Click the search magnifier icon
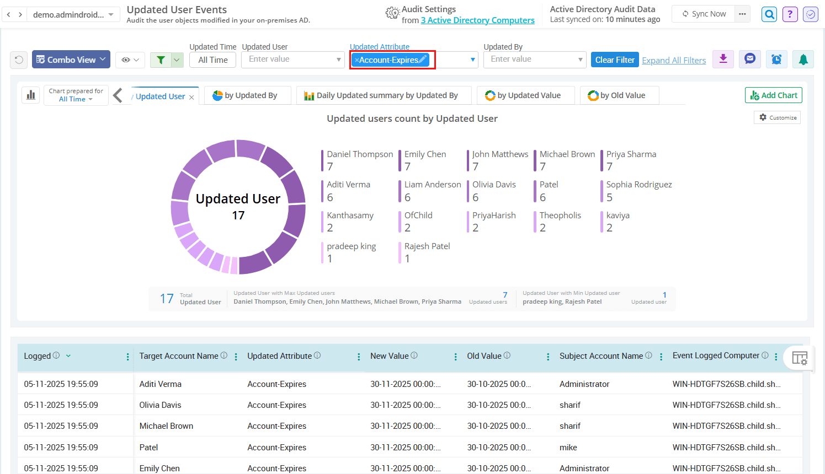The image size is (825, 474). 769,14
